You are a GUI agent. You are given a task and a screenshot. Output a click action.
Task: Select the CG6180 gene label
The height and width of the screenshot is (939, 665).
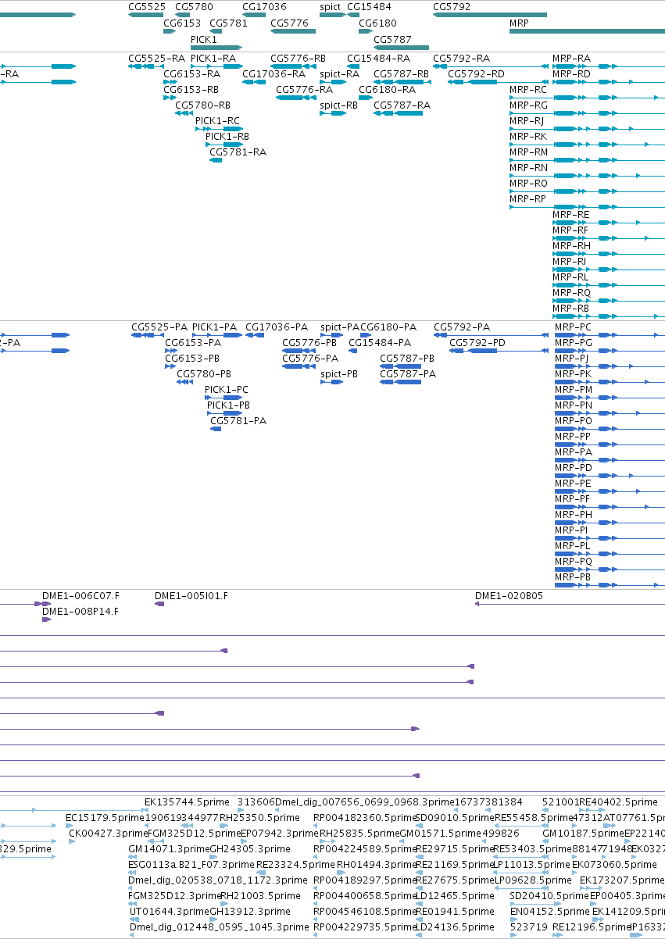(377, 23)
